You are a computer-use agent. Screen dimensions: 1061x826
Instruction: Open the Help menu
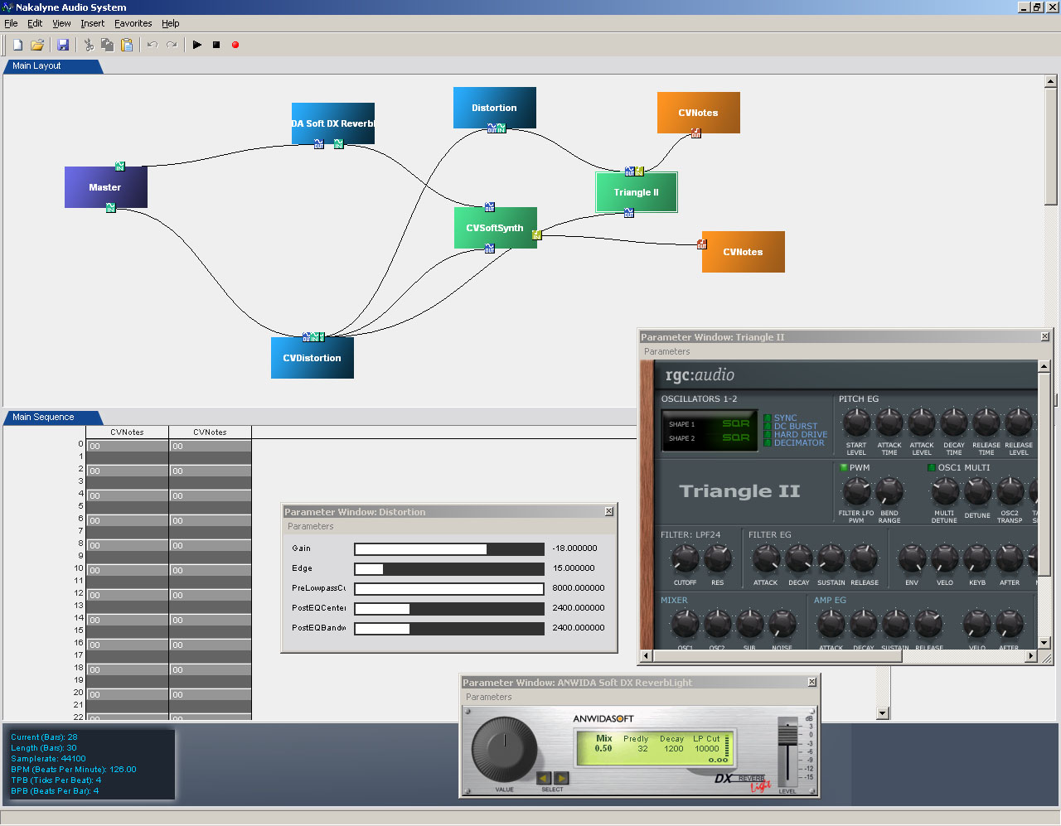pyautogui.click(x=171, y=23)
